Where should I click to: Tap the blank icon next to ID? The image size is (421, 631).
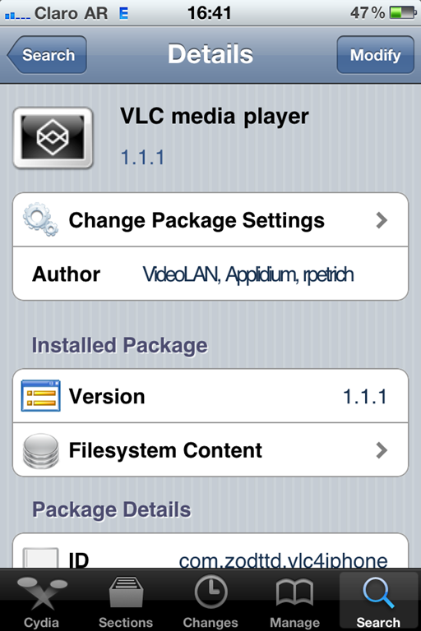click(40, 558)
